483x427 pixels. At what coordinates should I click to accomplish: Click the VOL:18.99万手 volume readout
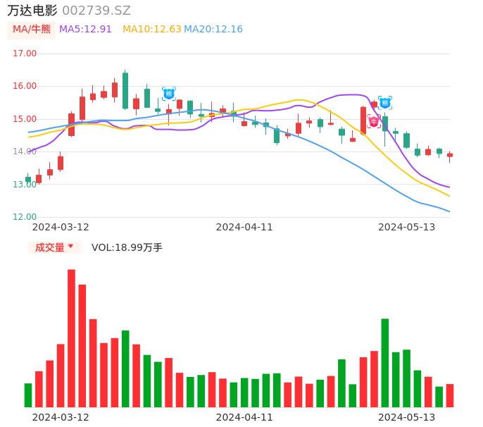coord(127,247)
